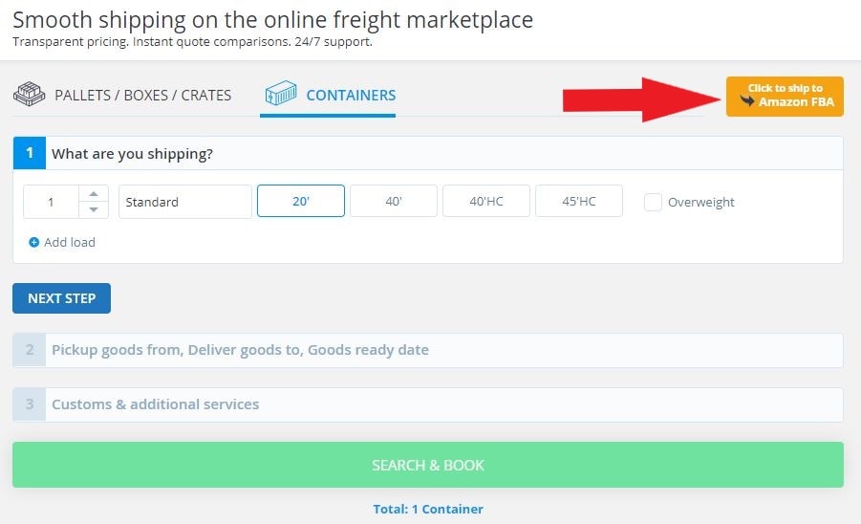This screenshot has width=861, height=524.
Task: Decrease container quantity with down arrow
Action: pos(94,209)
